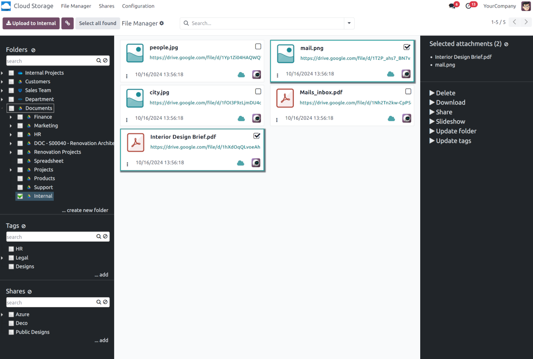The image size is (533, 359).
Task: Open the three-dot menu on mail.png card
Action: [277, 75]
